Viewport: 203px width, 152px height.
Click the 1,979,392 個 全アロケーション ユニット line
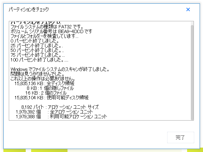(54, 112)
